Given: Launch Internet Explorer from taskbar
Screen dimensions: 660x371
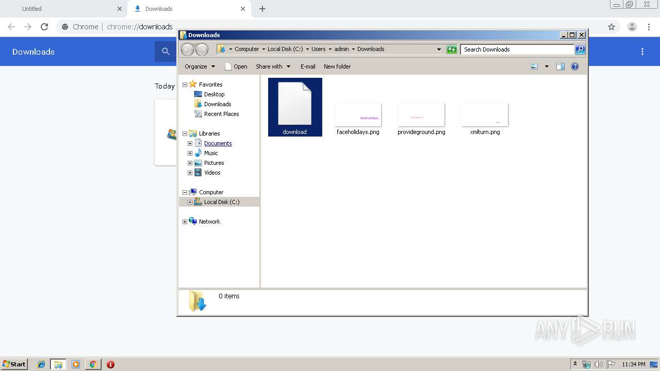Looking at the screenshot, I should 41,364.
